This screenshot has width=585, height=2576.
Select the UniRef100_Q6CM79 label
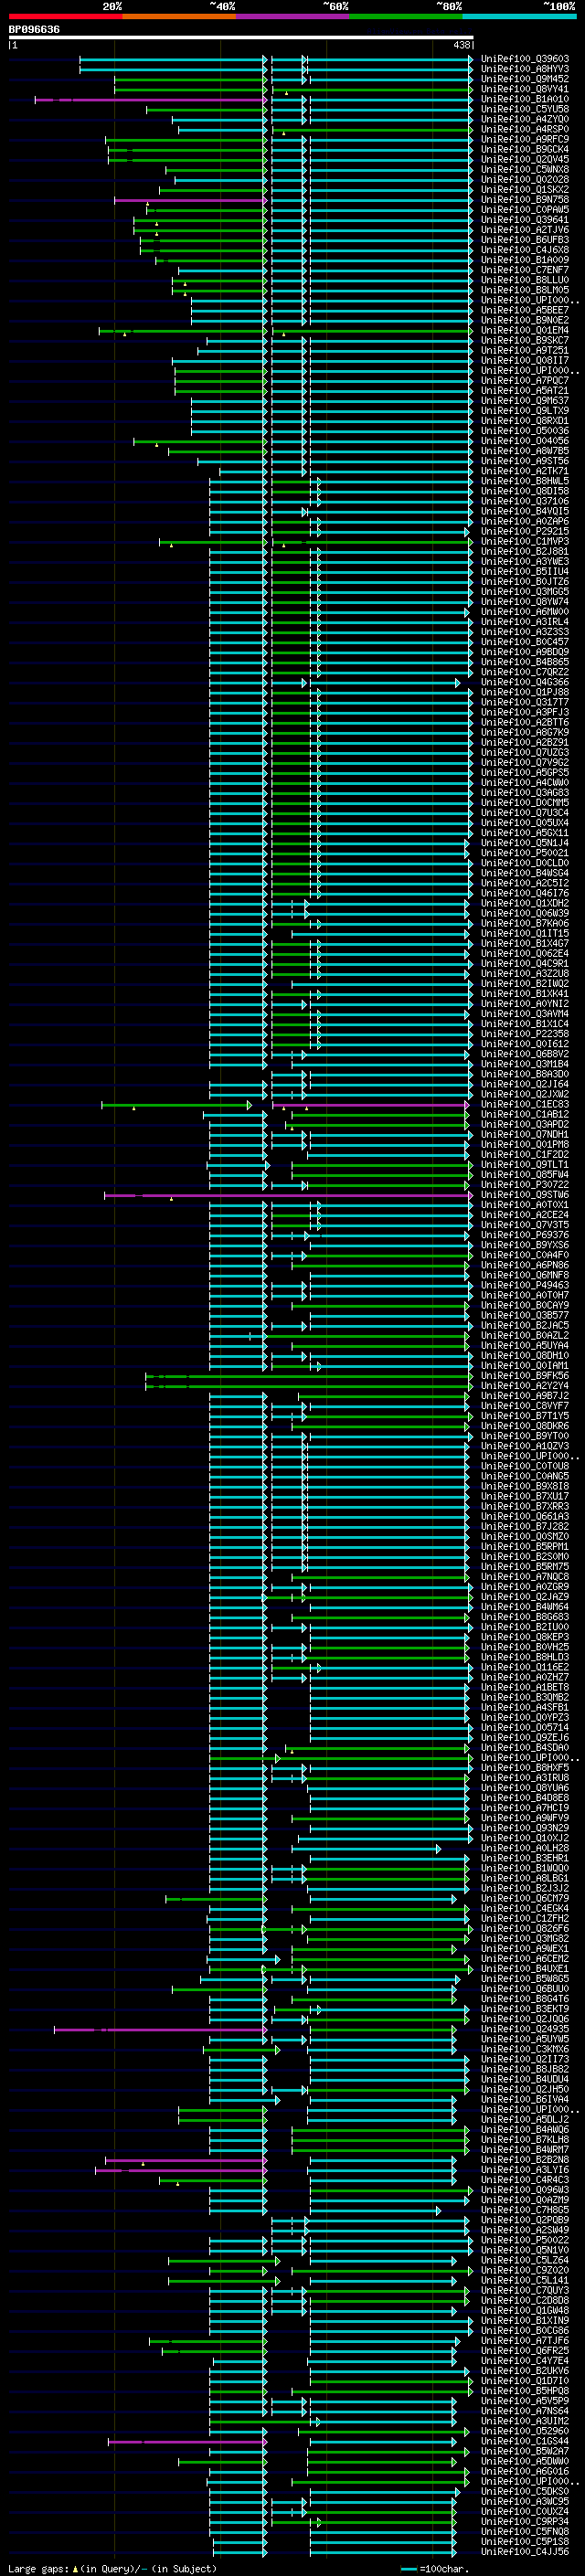525,1898
